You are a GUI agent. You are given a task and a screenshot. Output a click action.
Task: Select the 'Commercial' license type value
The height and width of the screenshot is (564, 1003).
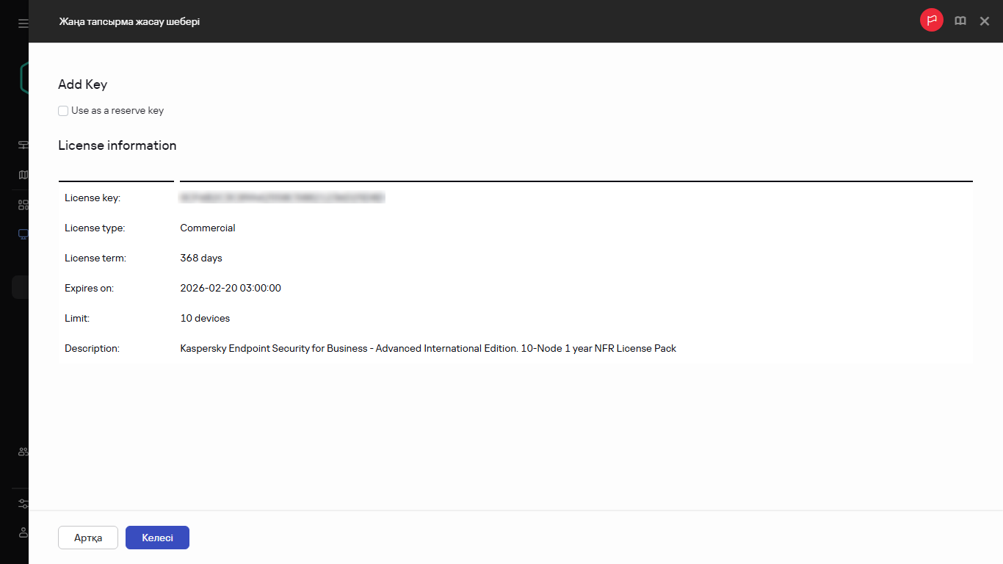click(208, 228)
